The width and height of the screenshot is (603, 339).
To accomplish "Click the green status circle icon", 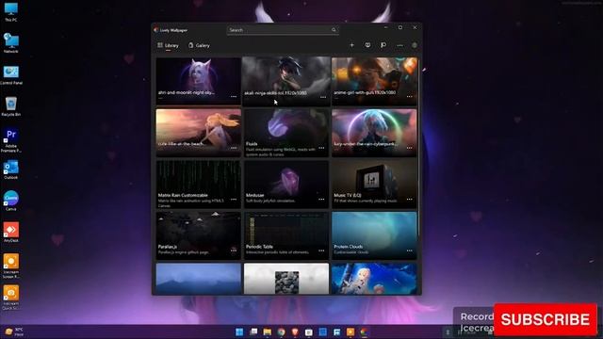I will 415,45.
